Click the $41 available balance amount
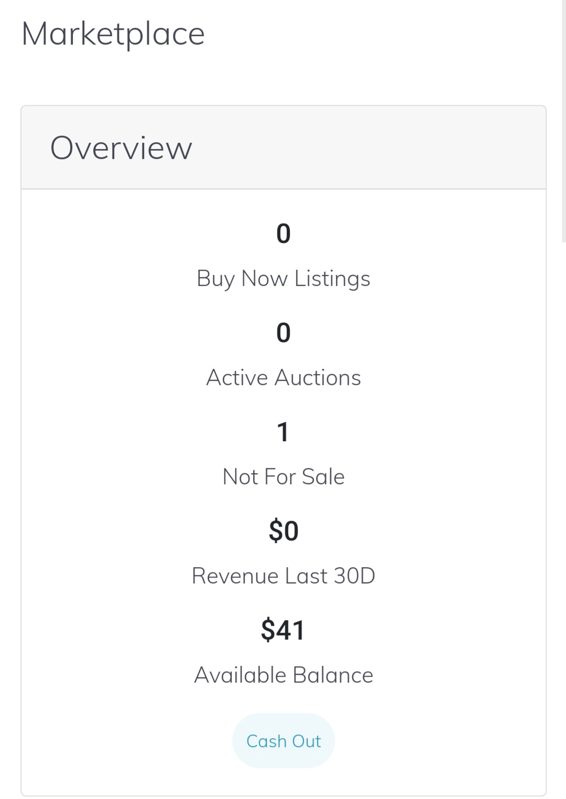 pyautogui.click(x=283, y=630)
